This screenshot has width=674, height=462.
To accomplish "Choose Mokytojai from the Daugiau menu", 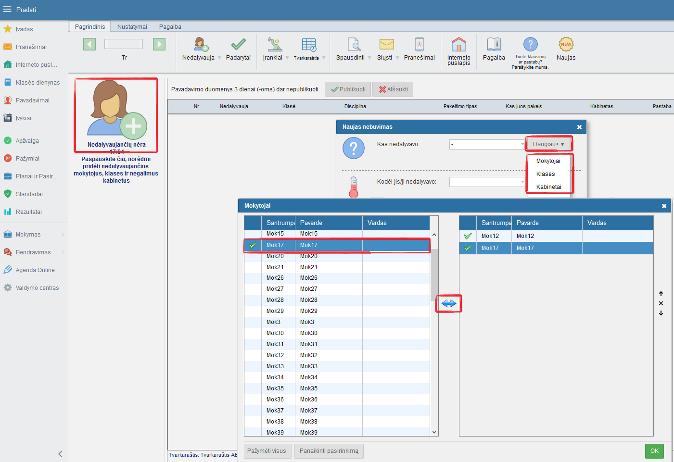I will (x=548, y=161).
